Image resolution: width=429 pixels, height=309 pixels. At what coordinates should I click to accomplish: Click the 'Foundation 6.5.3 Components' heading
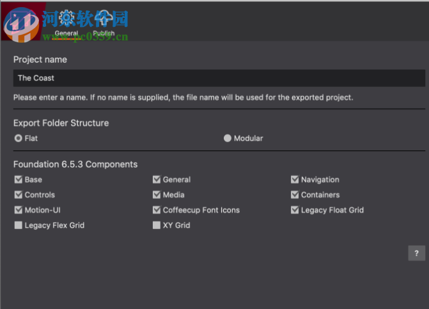[75, 164]
